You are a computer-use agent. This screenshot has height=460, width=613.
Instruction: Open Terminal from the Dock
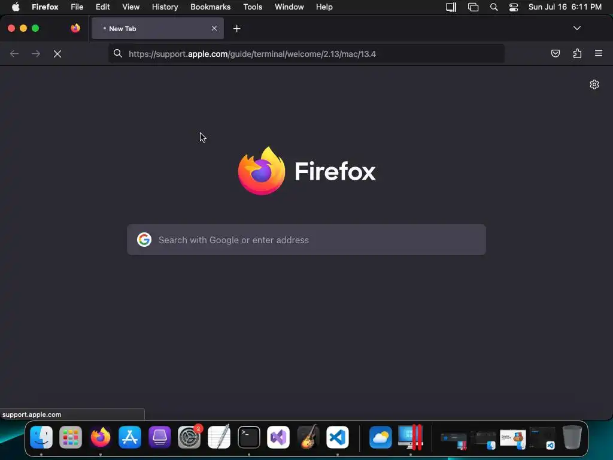[x=249, y=437]
